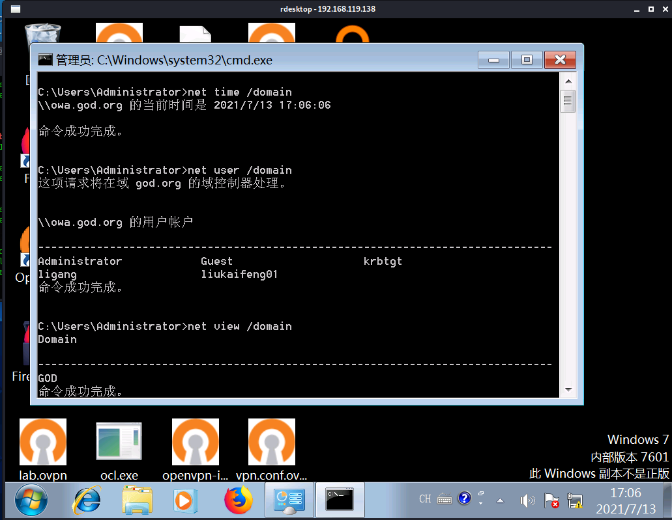This screenshot has width=672, height=520.
Task: Click 'net time /domain' command text
Action: click(x=240, y=92)
